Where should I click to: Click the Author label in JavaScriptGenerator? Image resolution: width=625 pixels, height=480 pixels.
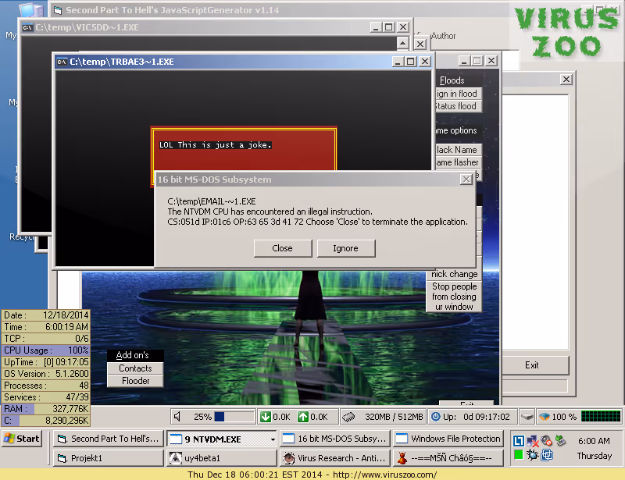[443, 36]
